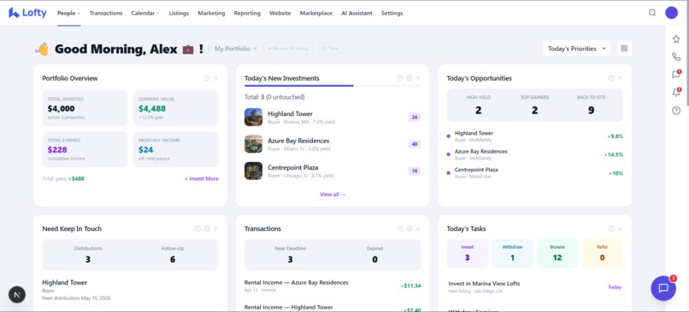Go to Website in navigation
Screen dimensions: 689x312
[280, 13]
